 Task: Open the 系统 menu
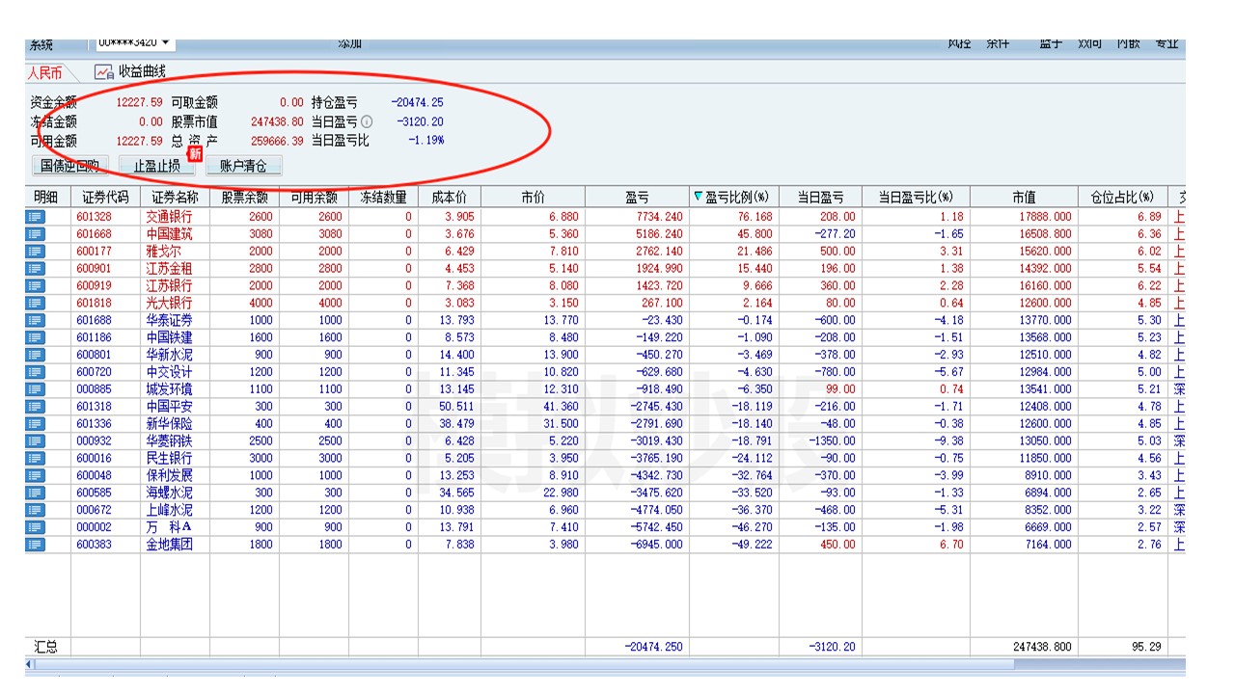tap(41, 44)
